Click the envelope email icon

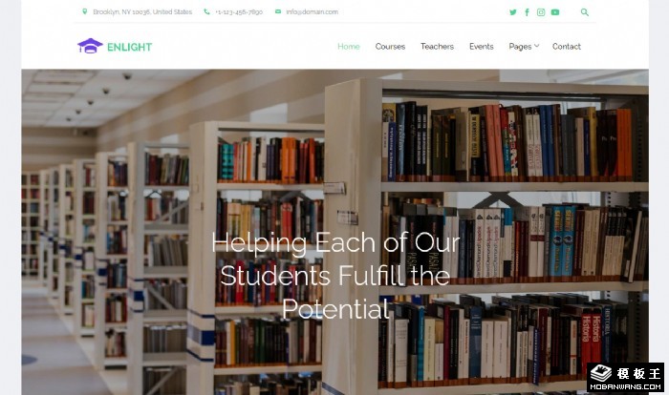[x=278, y=11]
